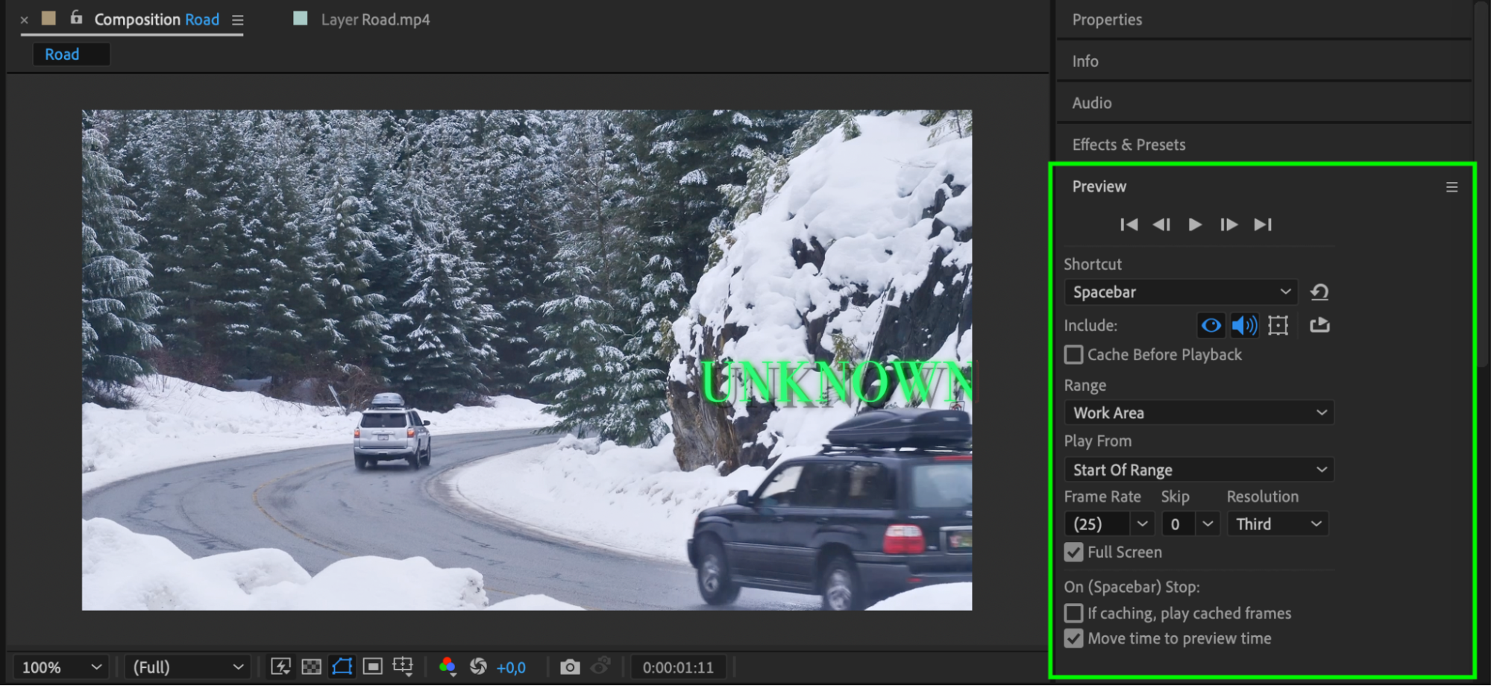Uncheck the Full Screen checkbox
This screenshot has height=686, width=1491.
click(1073, 553)
